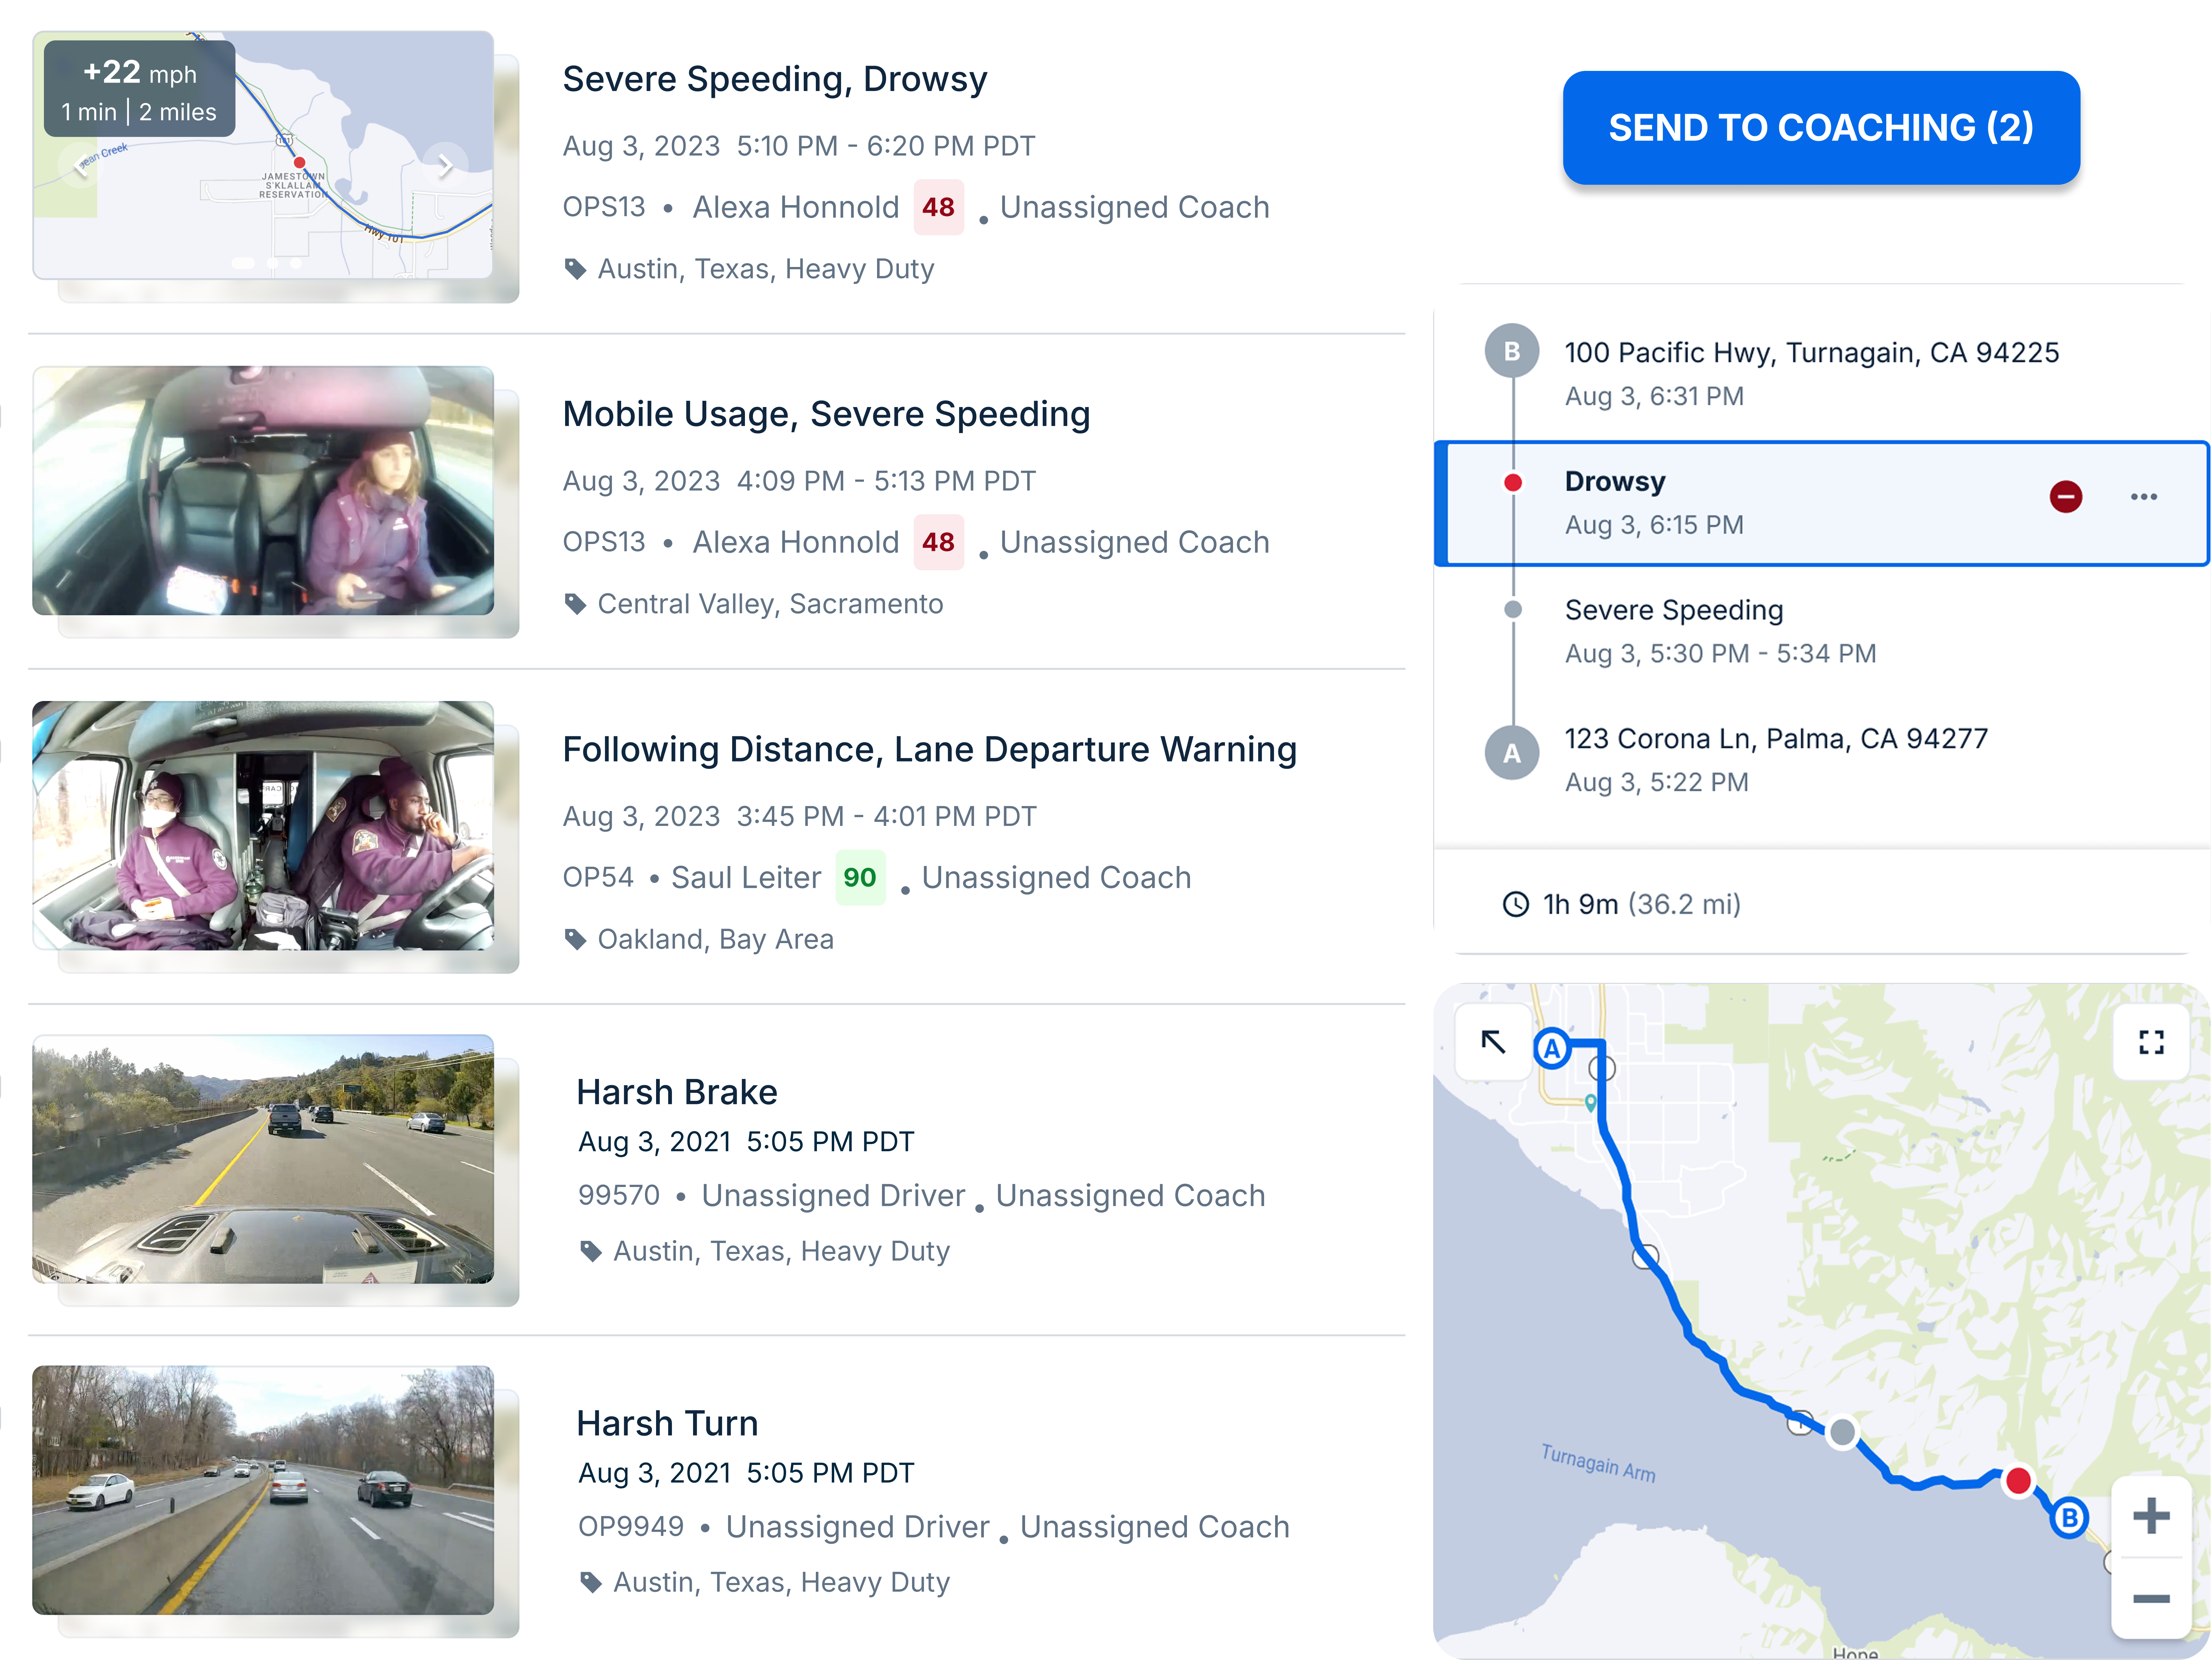This screenshot has height=1660, width=2212.
Task: Click the clock icon beside 1h 9m trip duration
Action: 1516,904
